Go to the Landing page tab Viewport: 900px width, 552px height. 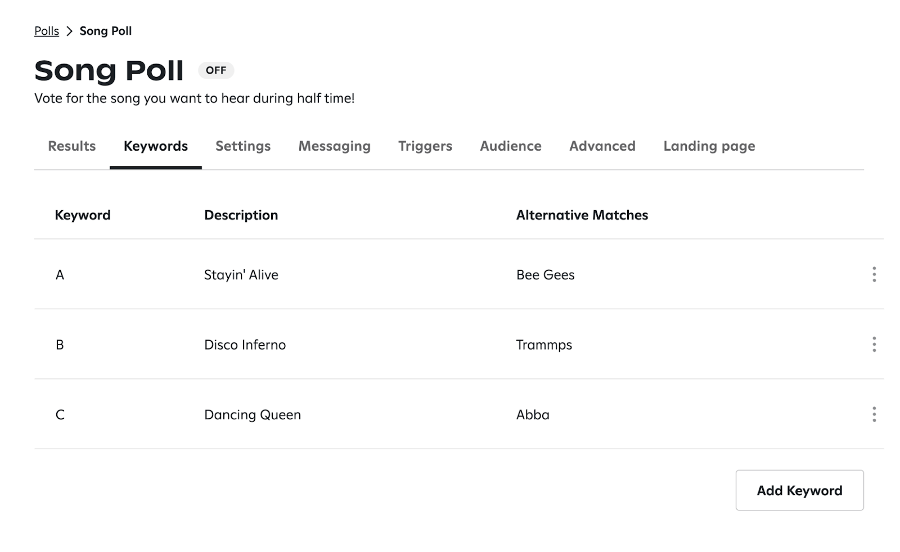point(709,146)
